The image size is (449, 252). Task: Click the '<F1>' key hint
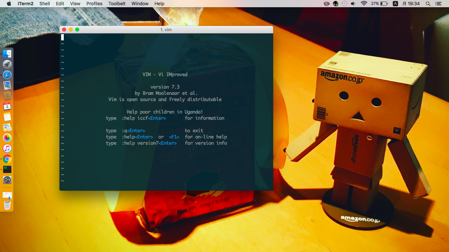(x=174, y=137)
